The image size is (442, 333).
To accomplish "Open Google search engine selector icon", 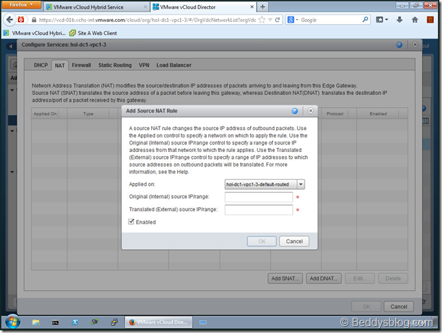I will (292, 20).
